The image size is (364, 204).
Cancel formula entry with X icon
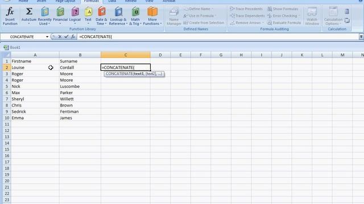click(60, 36)
